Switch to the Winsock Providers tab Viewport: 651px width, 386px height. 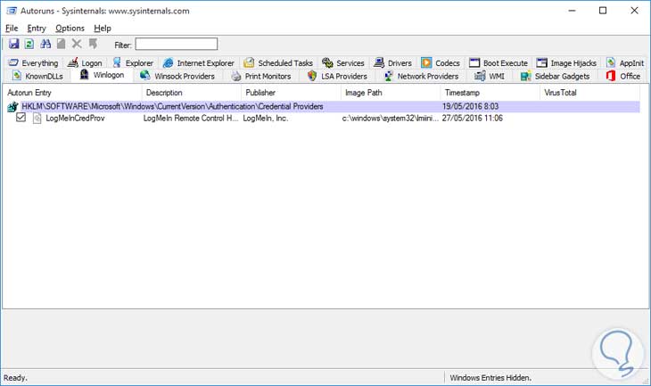click(x=177, y=76)
